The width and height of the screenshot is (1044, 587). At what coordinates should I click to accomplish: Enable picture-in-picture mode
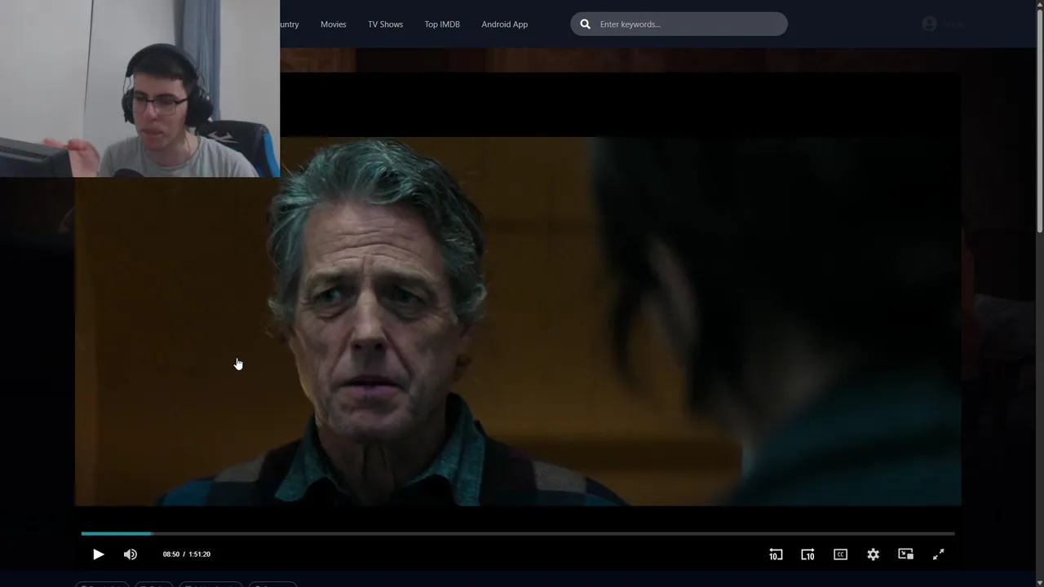click(905, 554)
